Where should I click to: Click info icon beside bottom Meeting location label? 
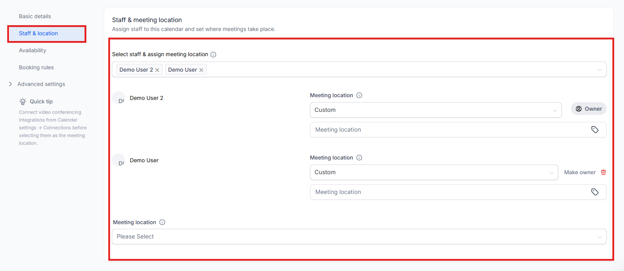pyautogui.click(x=162, y=222)
